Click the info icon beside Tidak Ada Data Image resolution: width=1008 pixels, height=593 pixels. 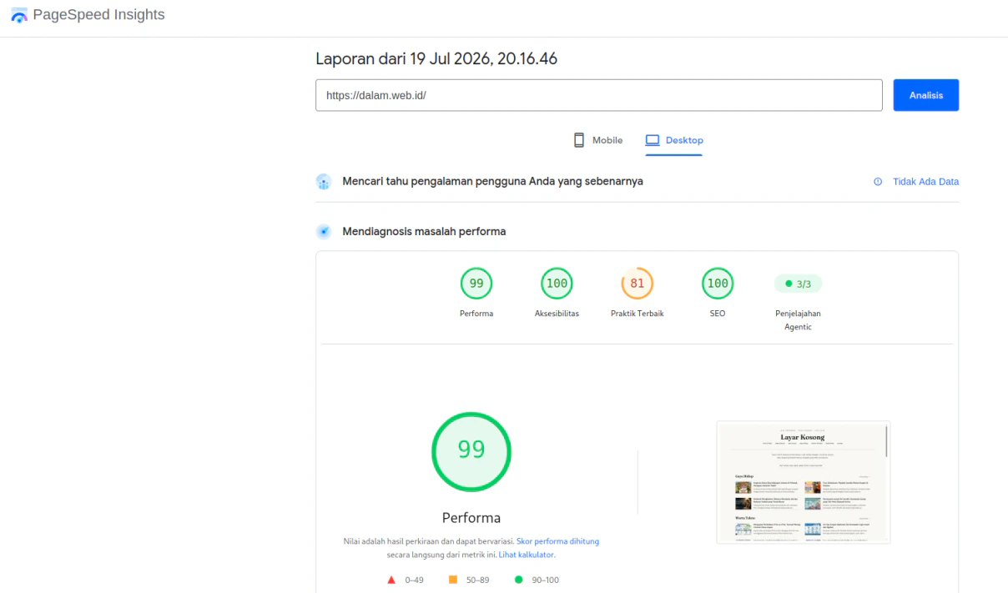(878, 182)
